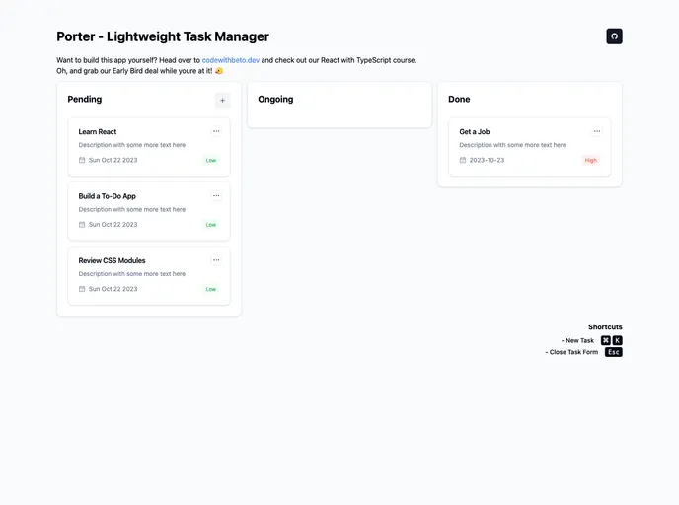Click Low priority badge on Review CSS Modules

211,289
